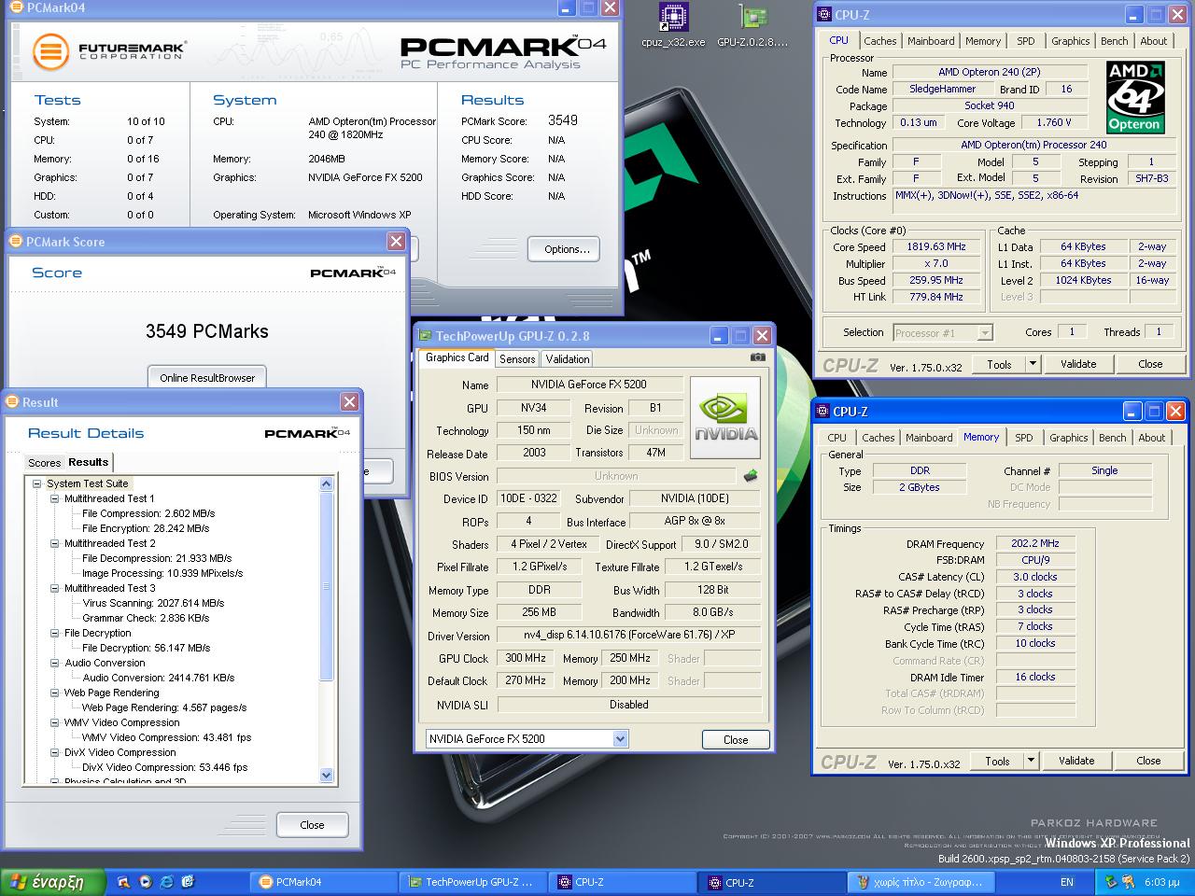1195x896 pixels.
Task: Collapse the Multithreaded Test 3 node
Action: point(55,588)
